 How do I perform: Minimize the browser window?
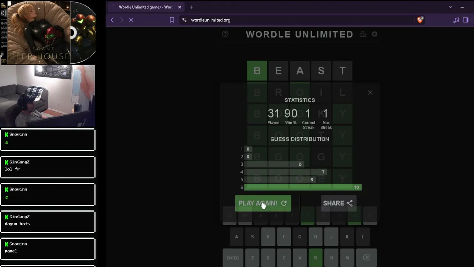(462, 7)
